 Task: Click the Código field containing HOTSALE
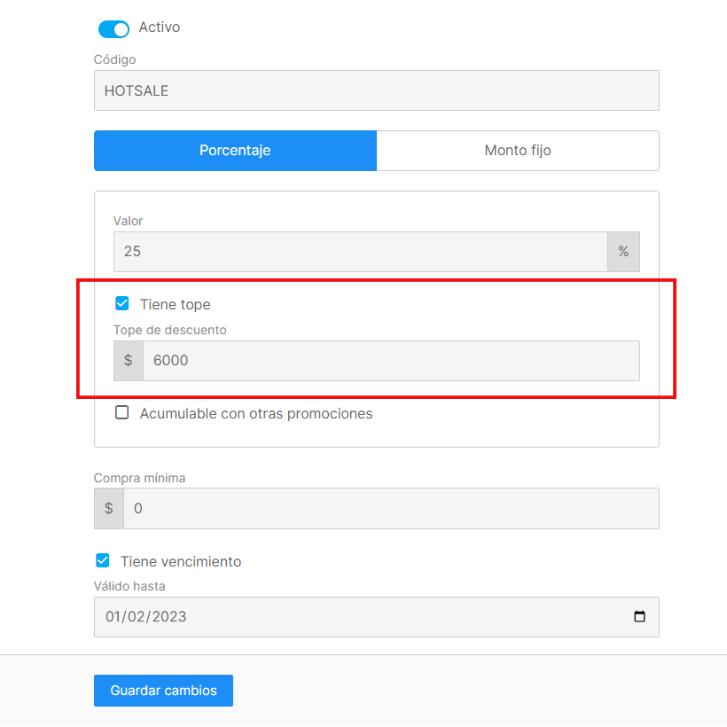click(x=377, y=90)
